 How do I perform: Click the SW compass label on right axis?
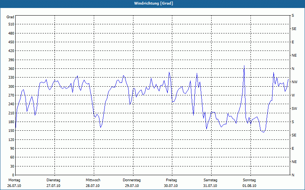(x=294, y=109)
